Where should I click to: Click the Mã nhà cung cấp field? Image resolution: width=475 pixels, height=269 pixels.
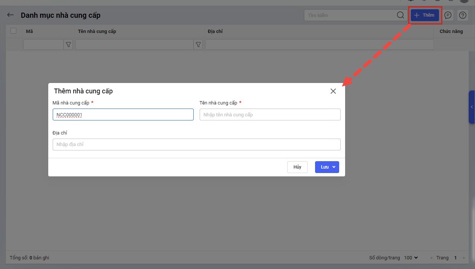pos(123,114)
